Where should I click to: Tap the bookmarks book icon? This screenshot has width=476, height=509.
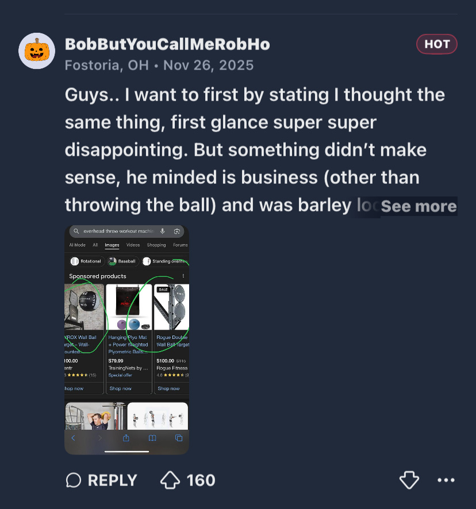(152, 438)
